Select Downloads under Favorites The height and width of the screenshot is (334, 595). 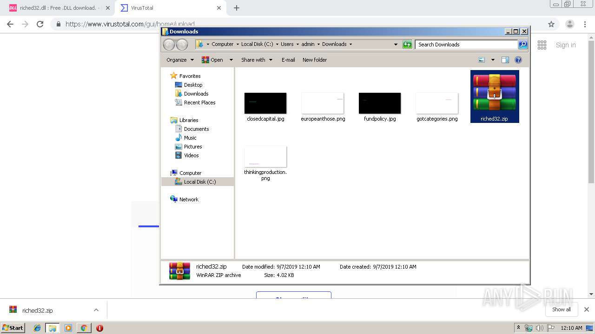196,94
